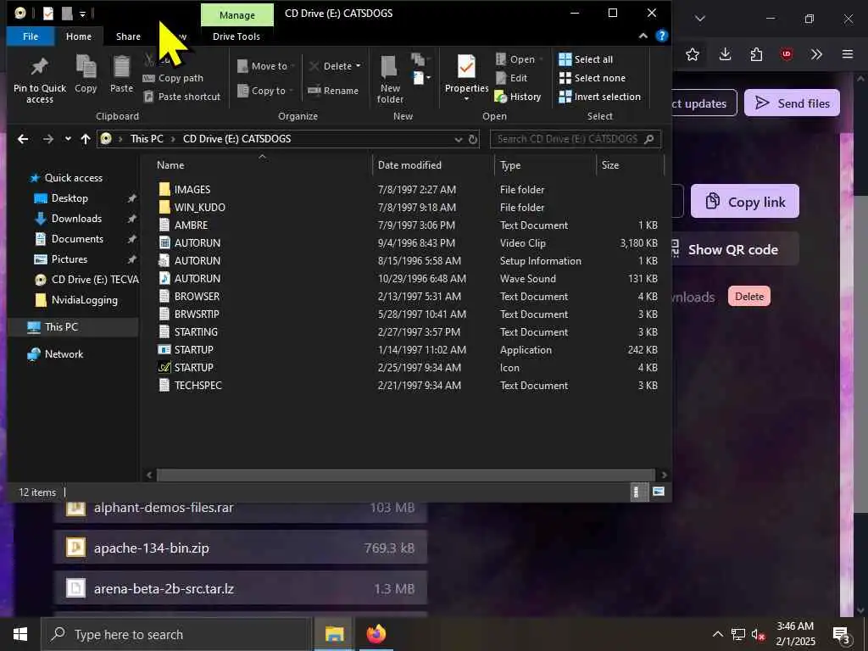868x651 pixels.
Task: Open the Windows Start menu
Action: 20,634
